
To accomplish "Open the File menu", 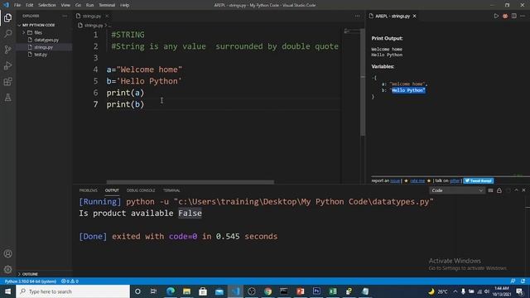I will pyautogui.click(x=17, y=5).
